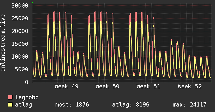The width and height of the screenshot is (215, 112).
Task: Click the átlag: 8196 statistic
Action: 130,105
